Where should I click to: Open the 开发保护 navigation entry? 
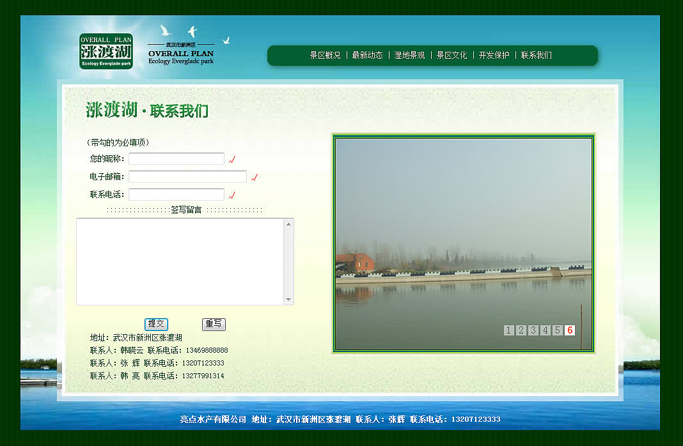[492, 56]
